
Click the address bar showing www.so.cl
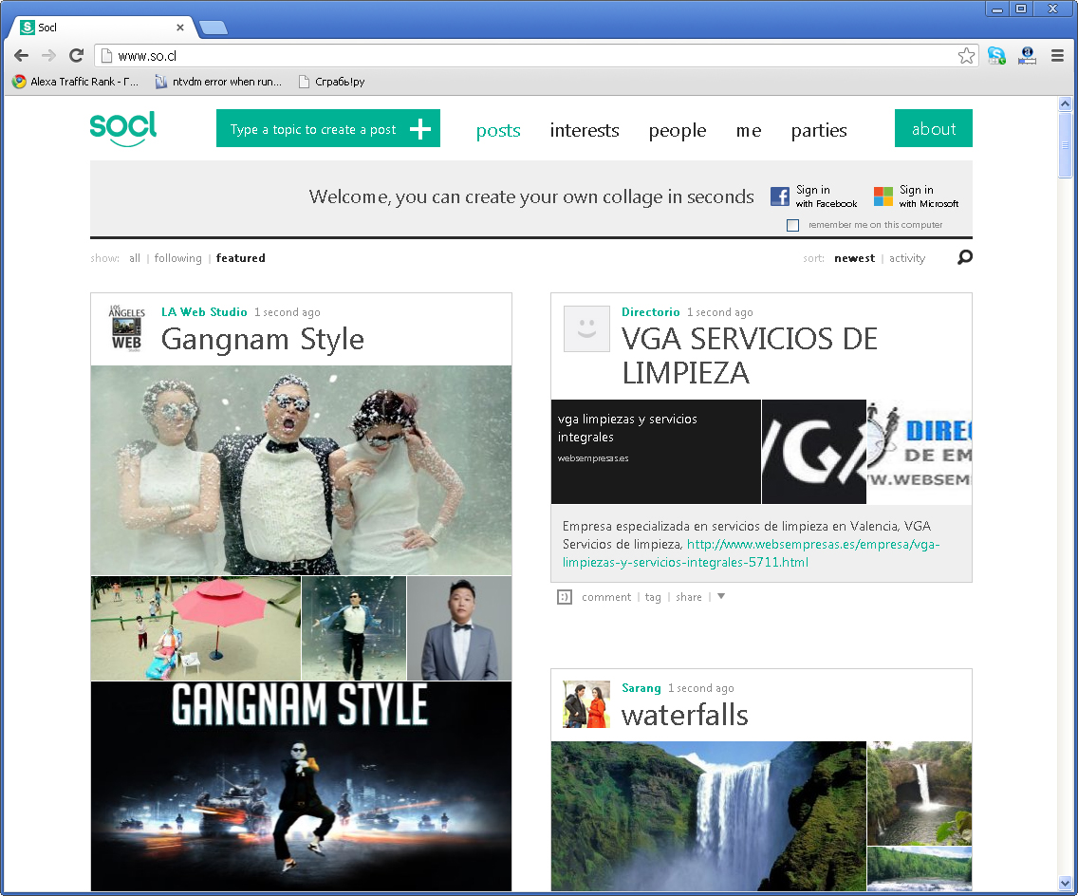pos(536,56)
